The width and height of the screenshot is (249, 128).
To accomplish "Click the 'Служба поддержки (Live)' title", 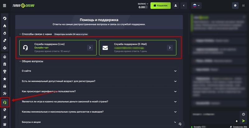I will [49, 44].
